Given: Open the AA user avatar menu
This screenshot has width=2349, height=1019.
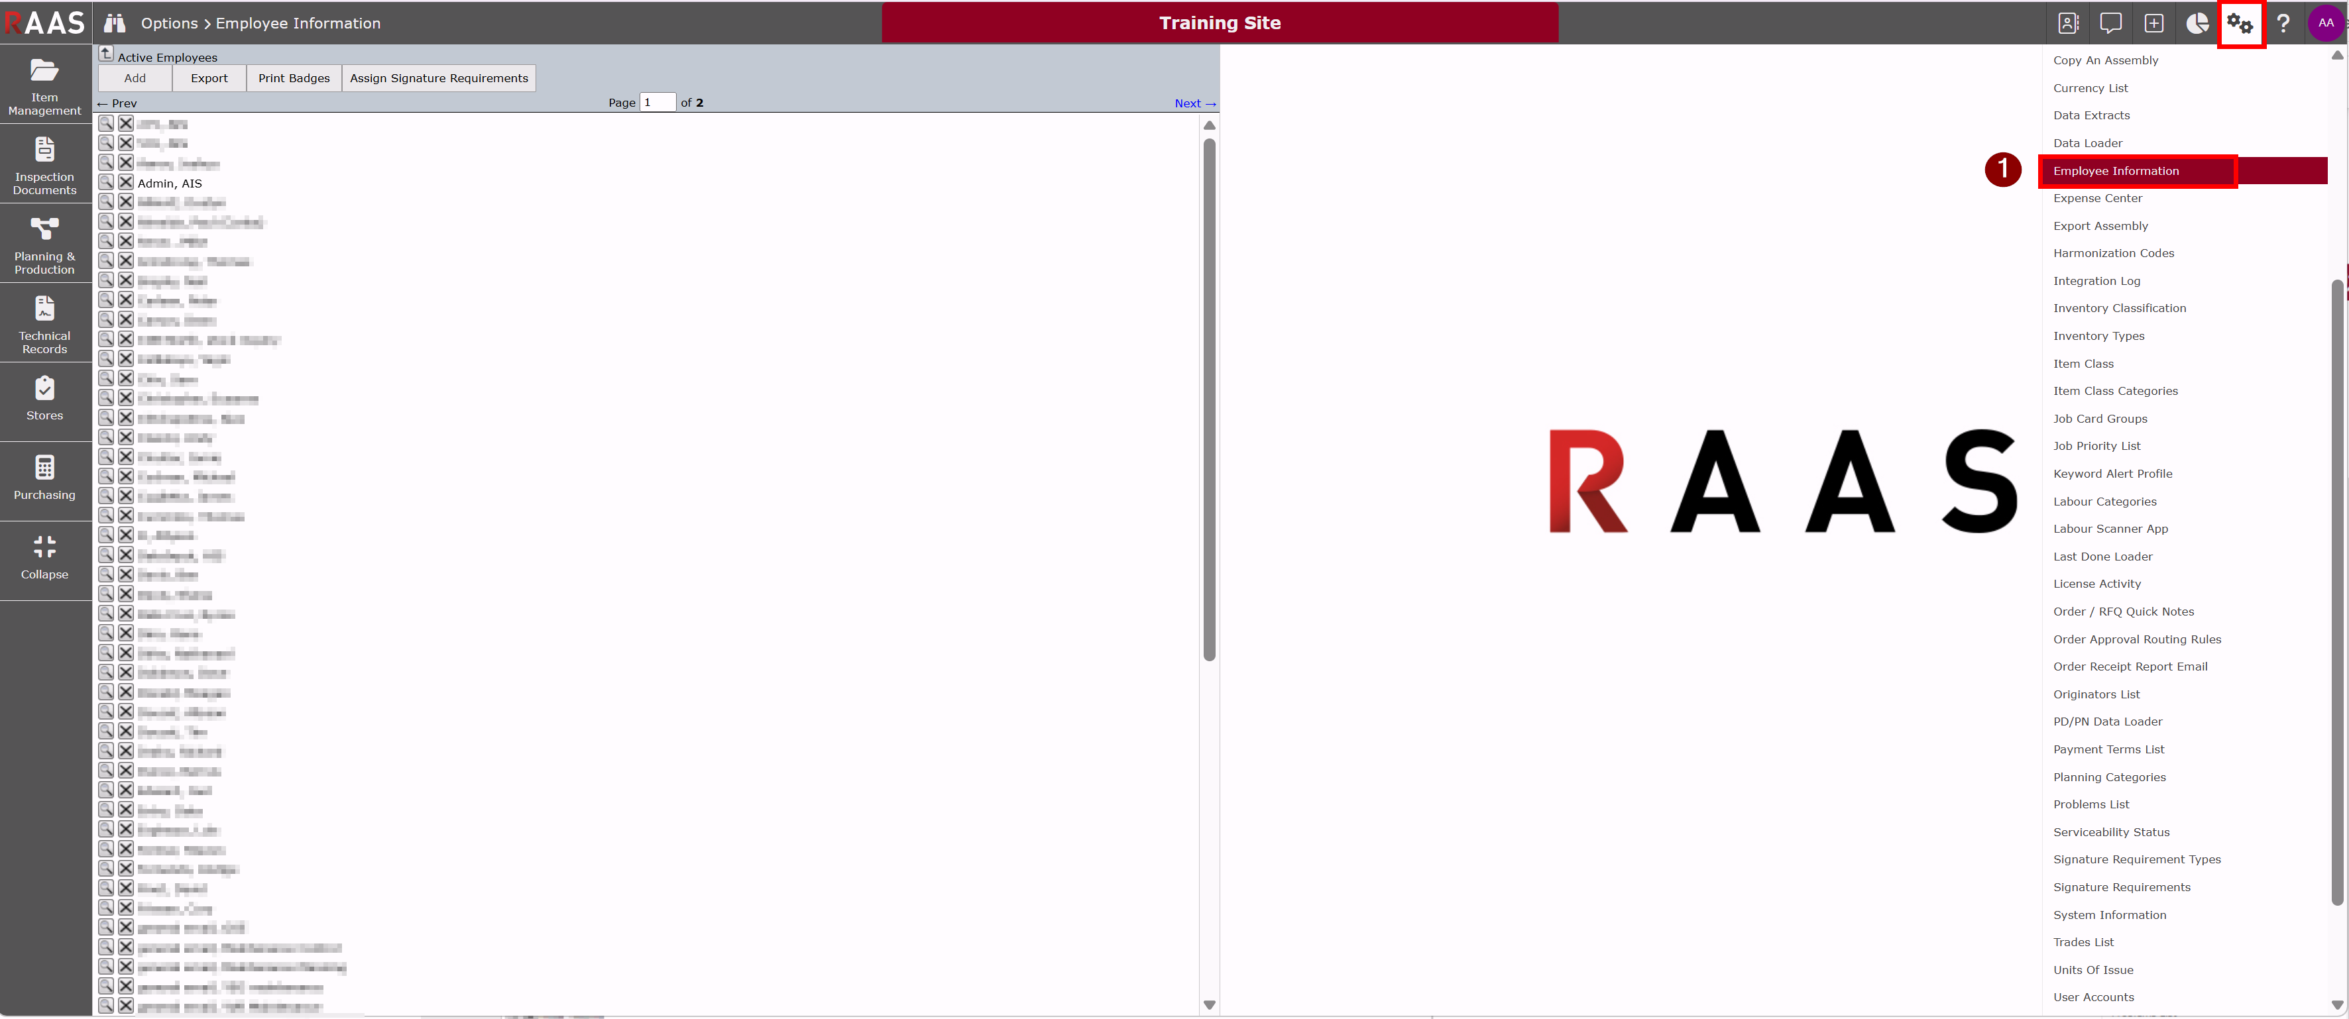Looking at the screenshot, I should tap(2326, 23).
